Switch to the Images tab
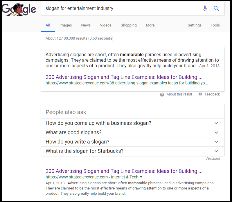232x202 pixels. [x=66, y=25]
